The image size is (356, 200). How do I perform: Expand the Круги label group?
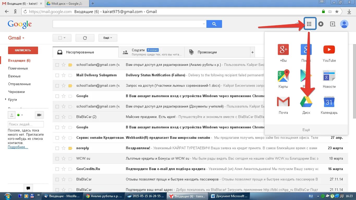(5, 99)
